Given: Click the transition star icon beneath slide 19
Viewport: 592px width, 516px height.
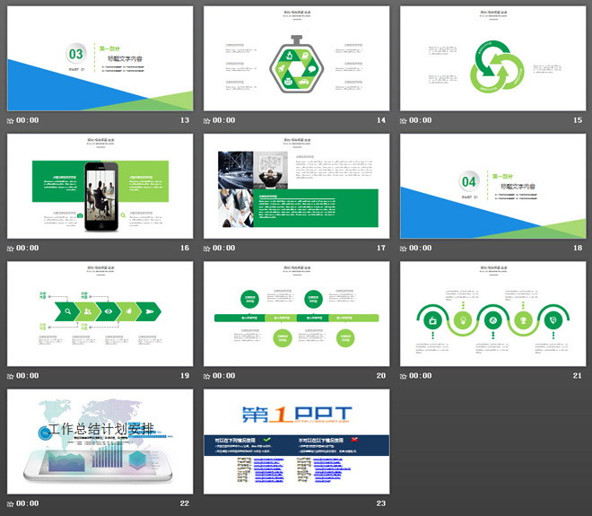Looking at the screenshot, I should (11, 376).
